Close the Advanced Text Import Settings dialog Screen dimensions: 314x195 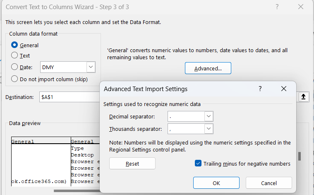(283, 89)
